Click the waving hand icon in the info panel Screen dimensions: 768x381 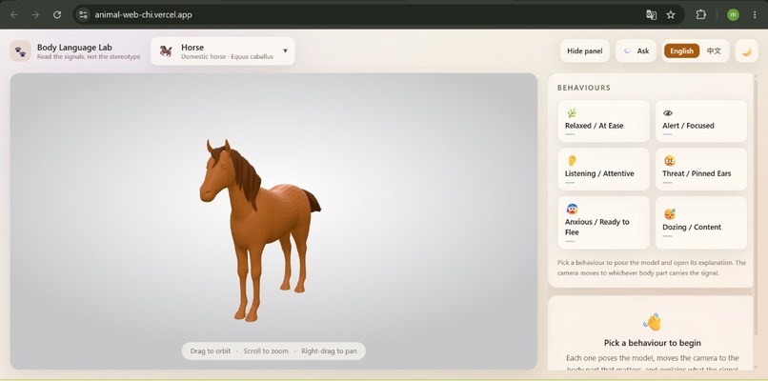(x=652, y=322)
